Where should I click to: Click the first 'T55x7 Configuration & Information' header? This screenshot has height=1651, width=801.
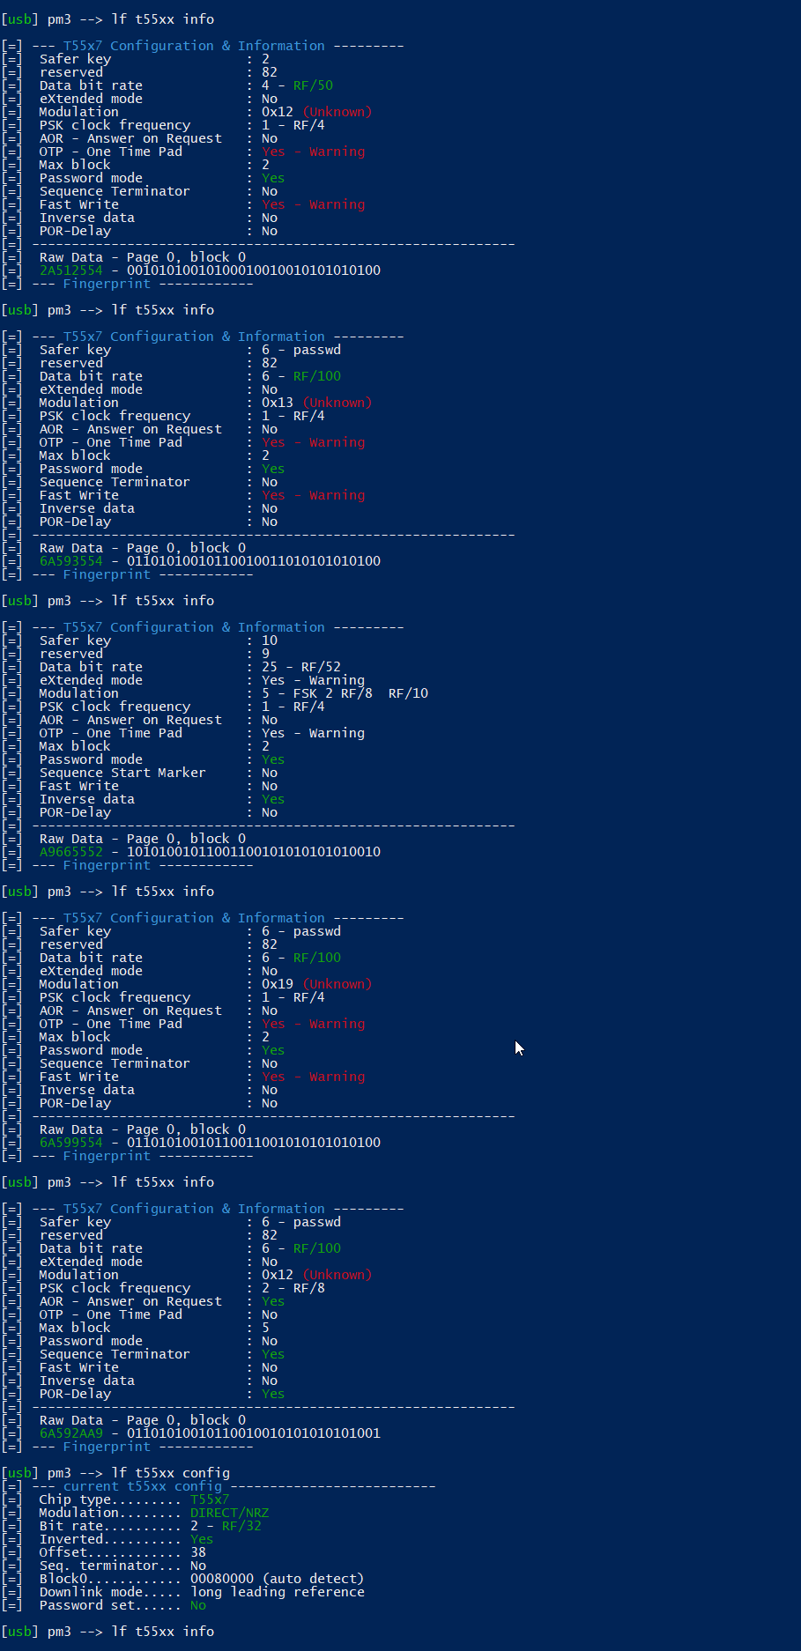[x=194, y=46]
